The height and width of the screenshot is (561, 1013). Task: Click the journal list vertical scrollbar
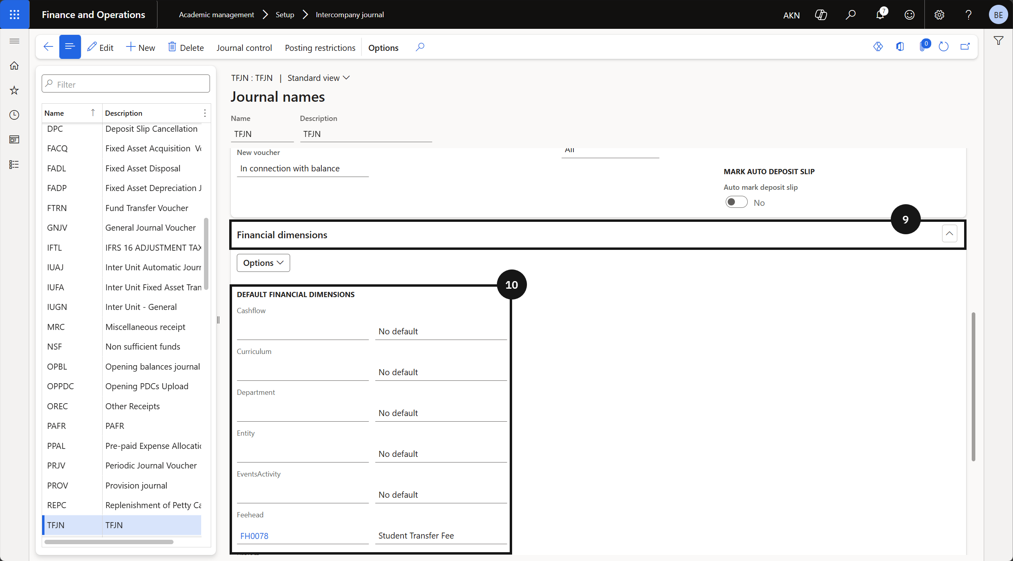coord(206,253)
